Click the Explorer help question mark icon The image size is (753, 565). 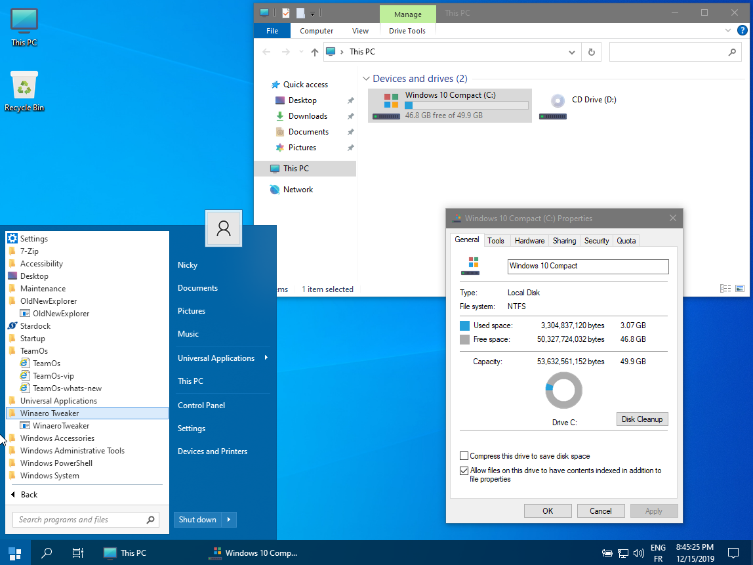click(742, 31)
